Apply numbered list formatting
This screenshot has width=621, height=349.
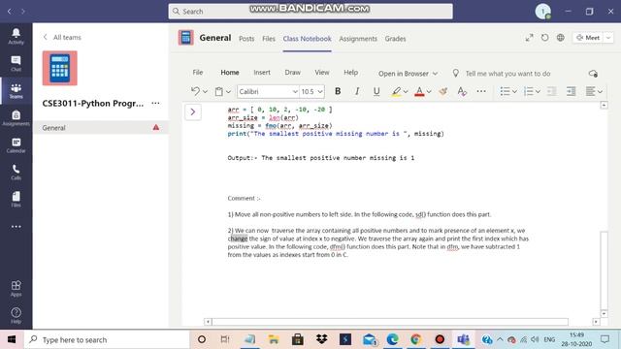click(528, 91)
